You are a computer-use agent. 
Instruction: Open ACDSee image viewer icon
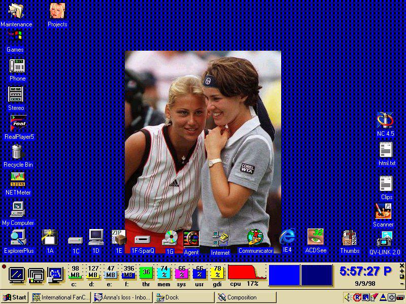316,238
